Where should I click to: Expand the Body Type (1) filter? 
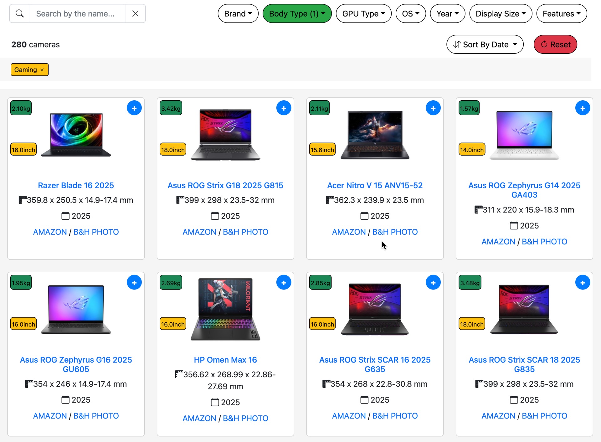pyautogui.click(x=297, y=14)
